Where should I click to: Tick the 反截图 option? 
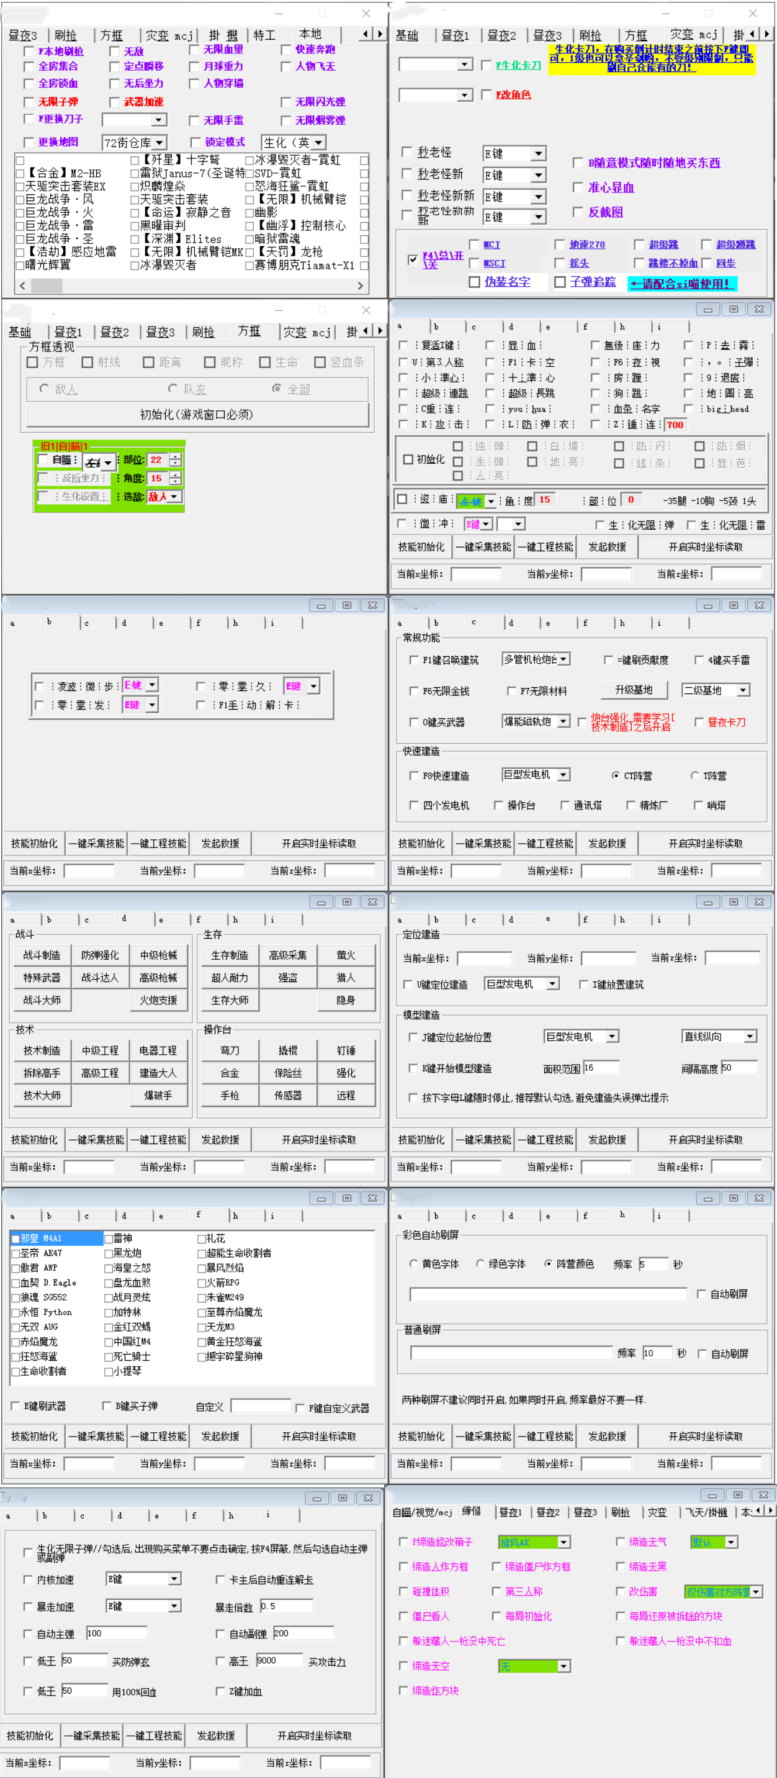(x=578, y=212)
